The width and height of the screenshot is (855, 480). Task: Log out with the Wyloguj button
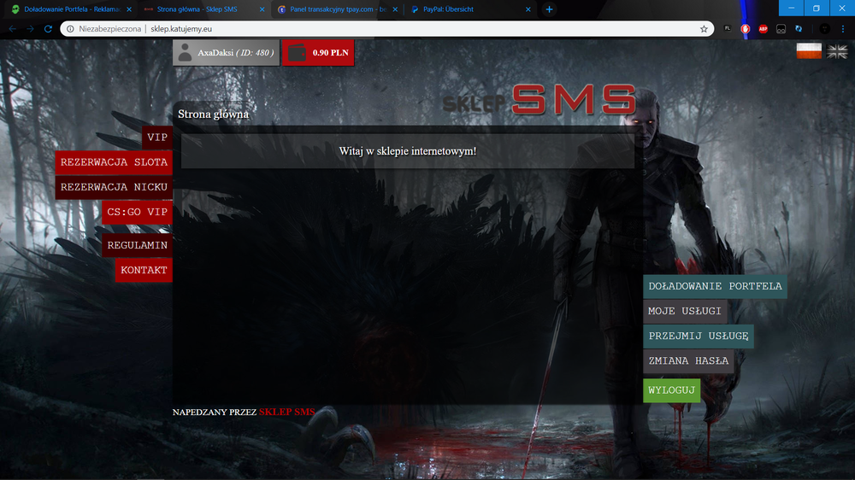(x=672, y=390)
